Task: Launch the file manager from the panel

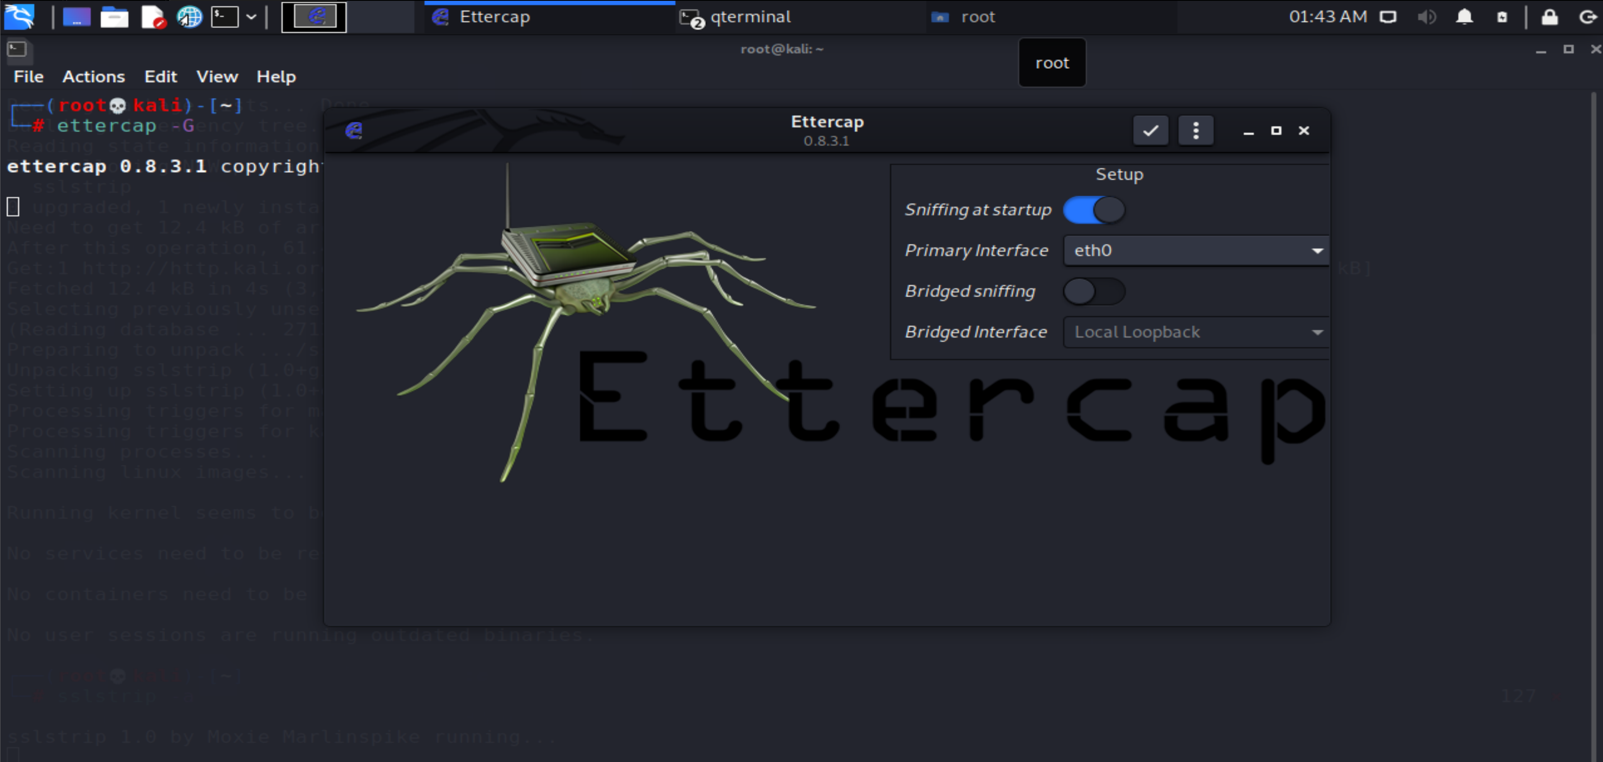Action: 115,17
